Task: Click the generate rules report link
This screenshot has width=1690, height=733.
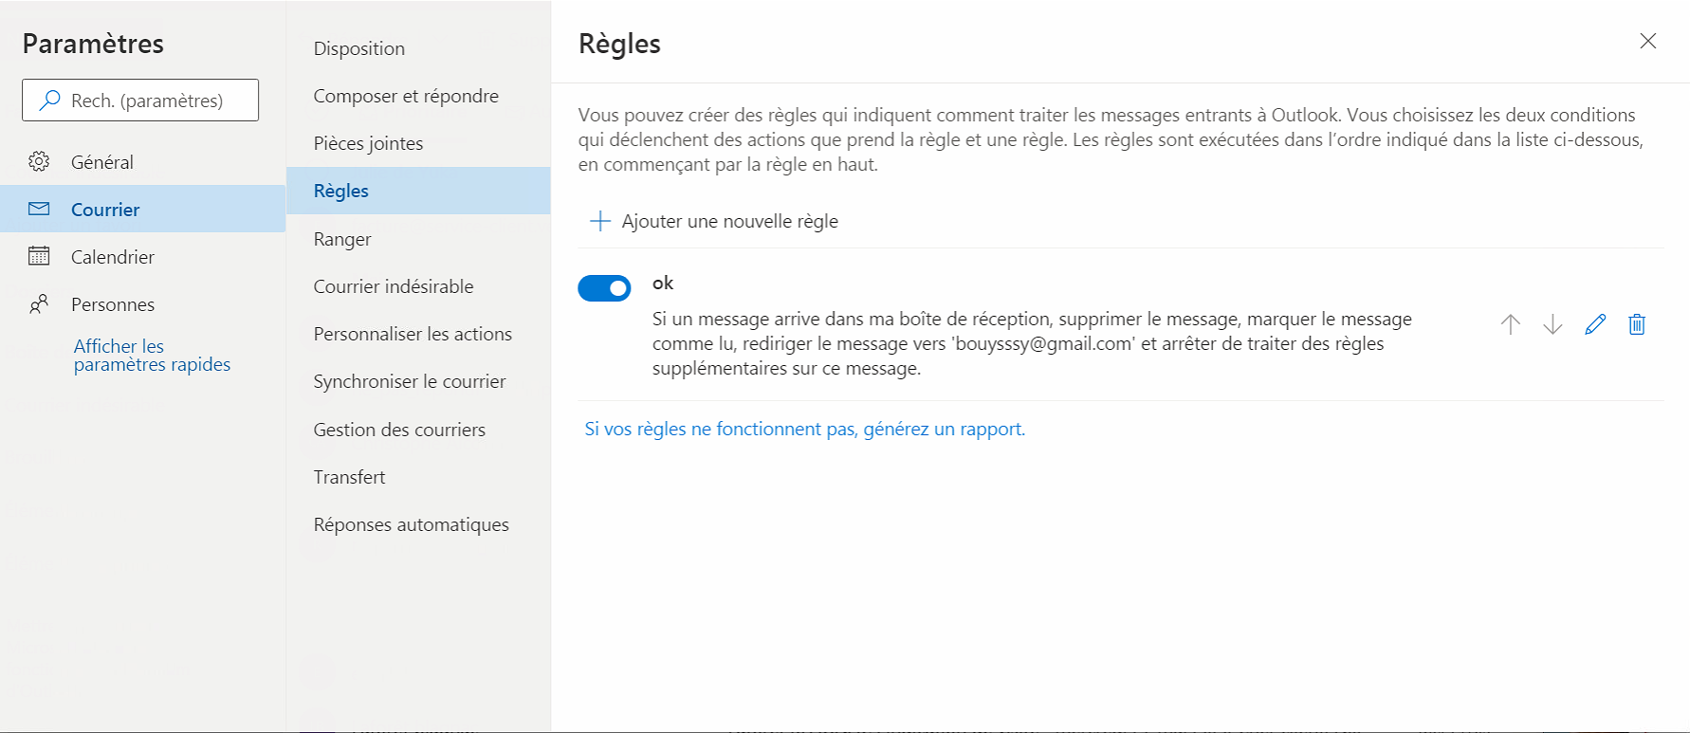Action: [804, 429]
